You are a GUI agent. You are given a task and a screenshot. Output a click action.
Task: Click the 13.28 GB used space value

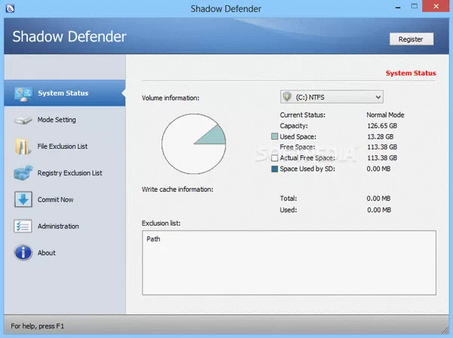coord(381,137)
